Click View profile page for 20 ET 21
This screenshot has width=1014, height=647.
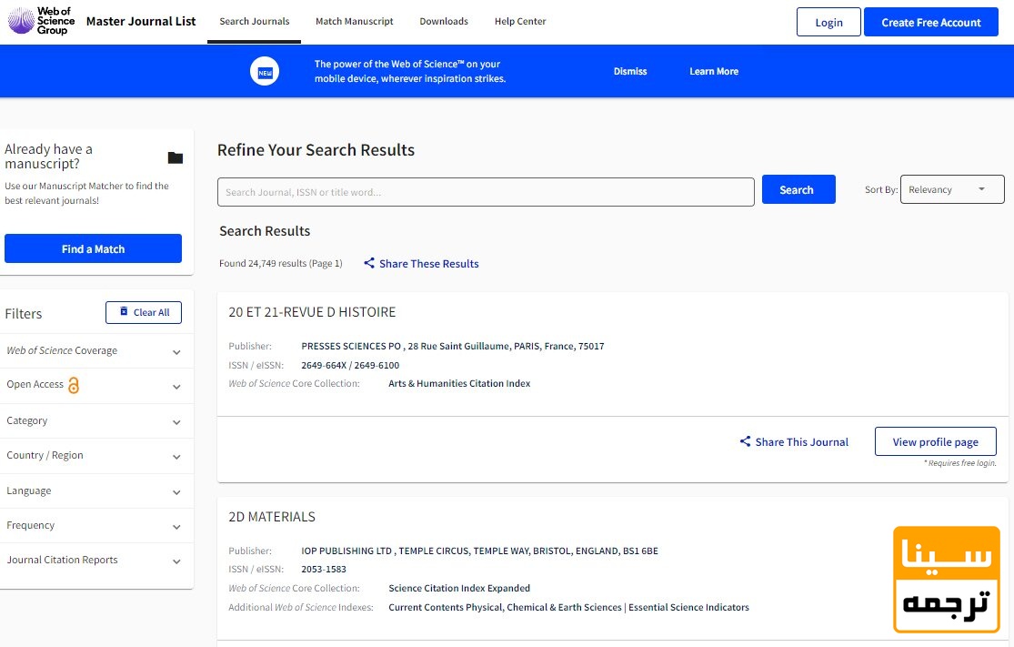pos(935,442)
